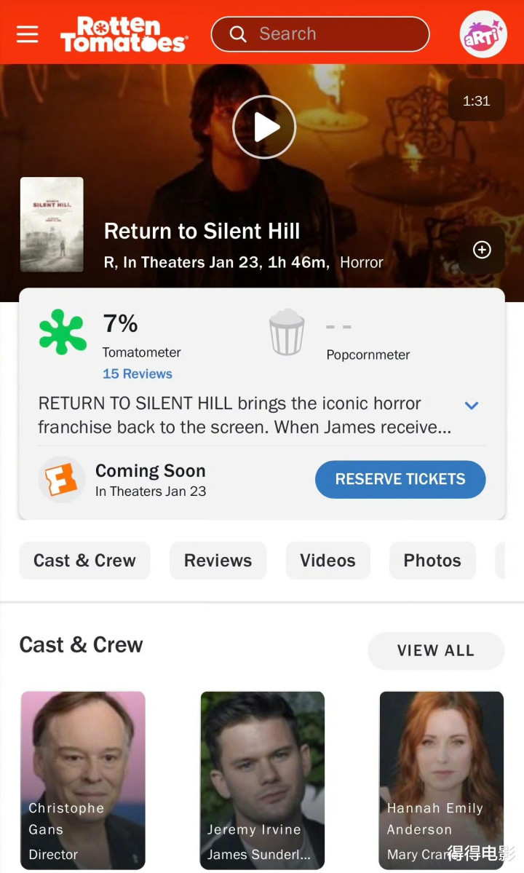Play the Return to Silent Hill trailer
524x873 pixels.
point(264,127)
